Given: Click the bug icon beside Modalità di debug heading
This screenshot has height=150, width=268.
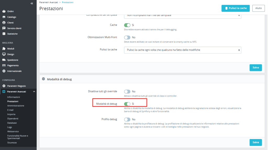Looking at the screenshot, I should (x=43, y=79).
